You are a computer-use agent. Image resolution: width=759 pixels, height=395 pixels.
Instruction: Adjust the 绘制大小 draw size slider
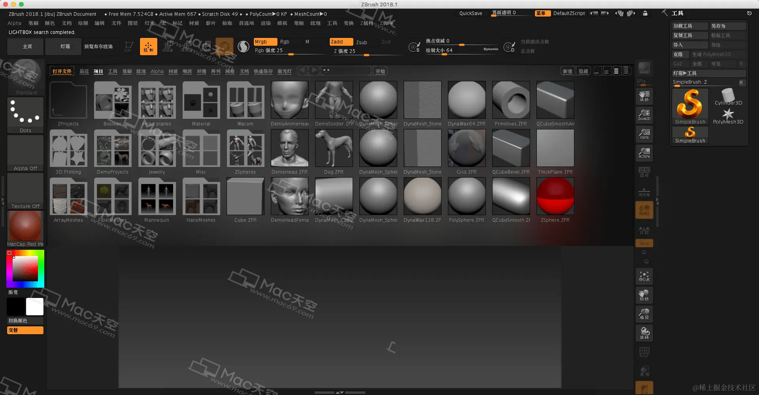point(462,51)
